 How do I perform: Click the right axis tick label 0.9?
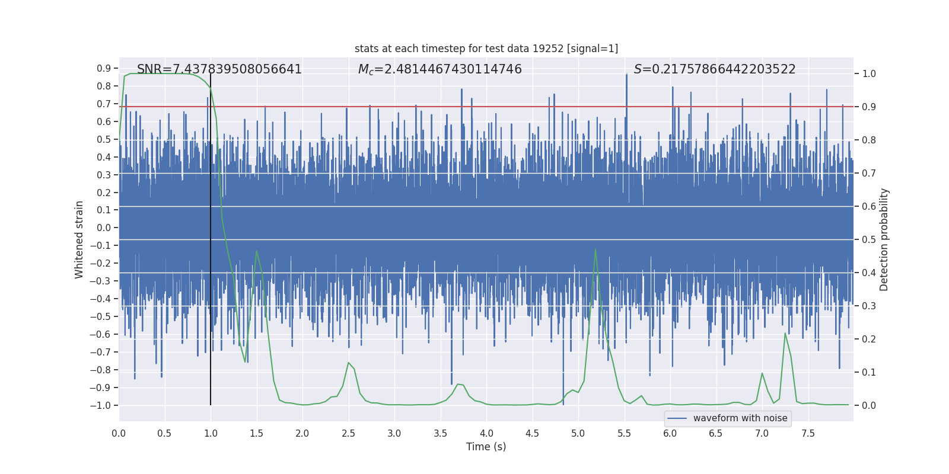click(x=869, y=107)
